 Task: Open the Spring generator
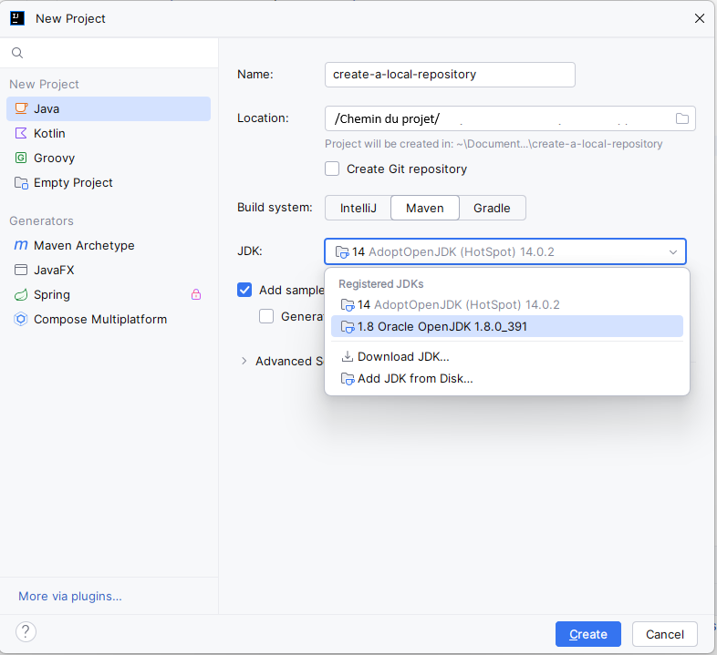[x=109, y=294]
